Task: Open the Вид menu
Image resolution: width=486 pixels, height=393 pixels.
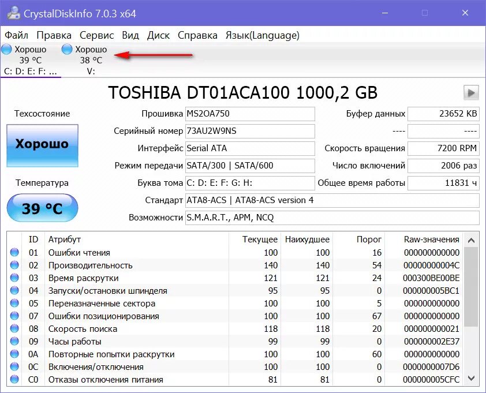Action: [130, 35]
